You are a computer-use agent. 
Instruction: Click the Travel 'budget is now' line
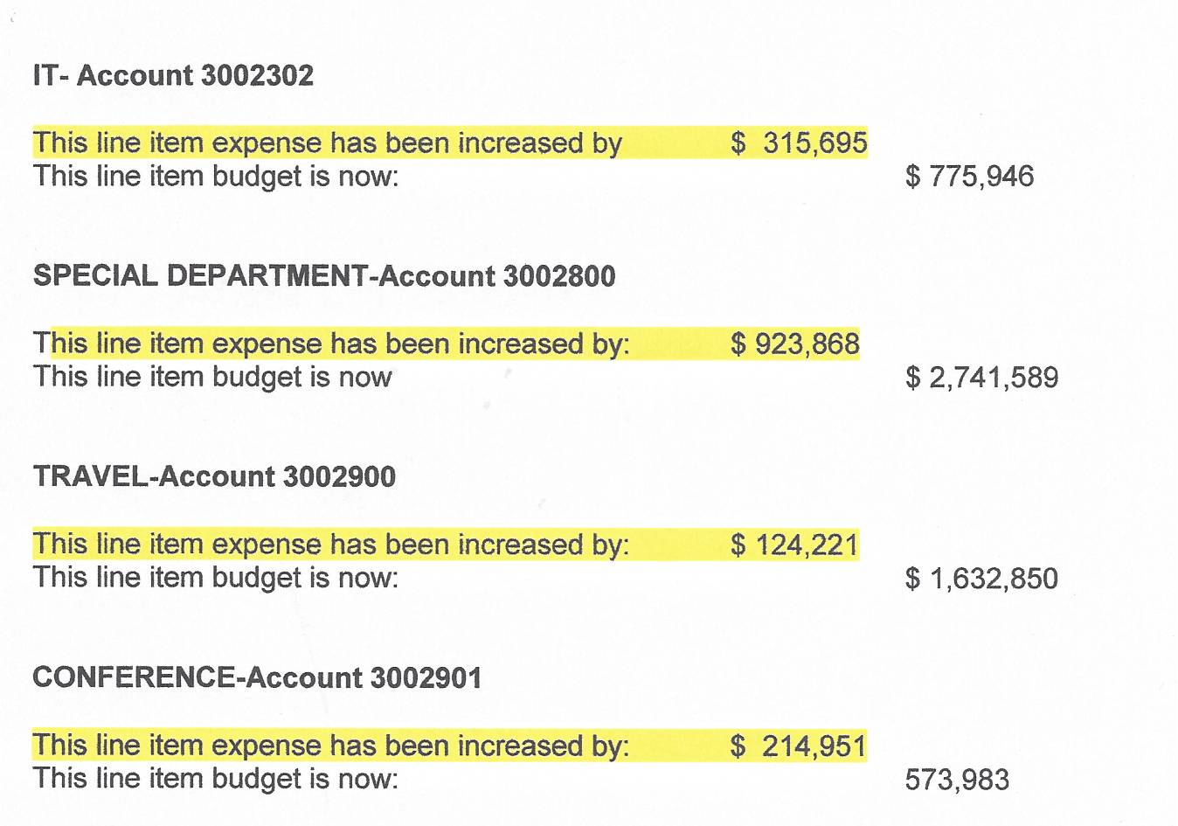pos(216,578)
